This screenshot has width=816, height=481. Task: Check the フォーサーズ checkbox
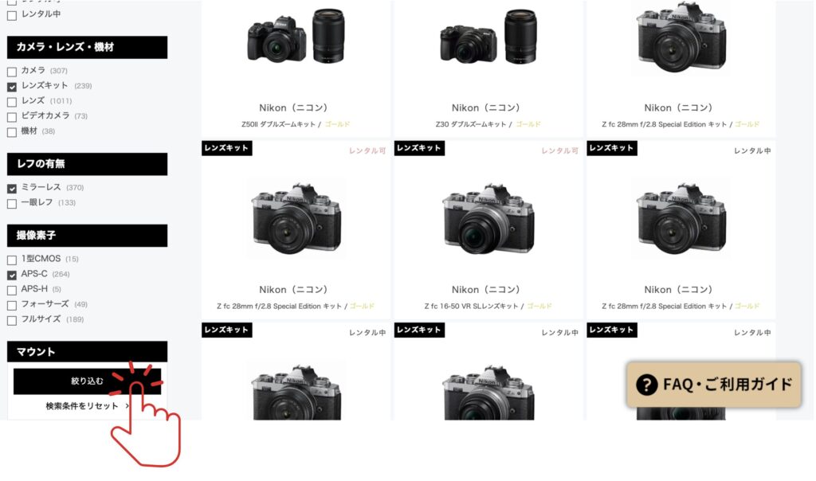pyautogui.click(x=12, y=305)
